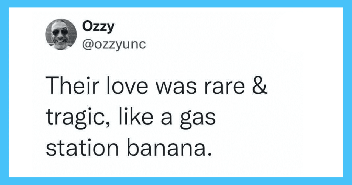Open the @ozzyunc handle link

[114, 44]
